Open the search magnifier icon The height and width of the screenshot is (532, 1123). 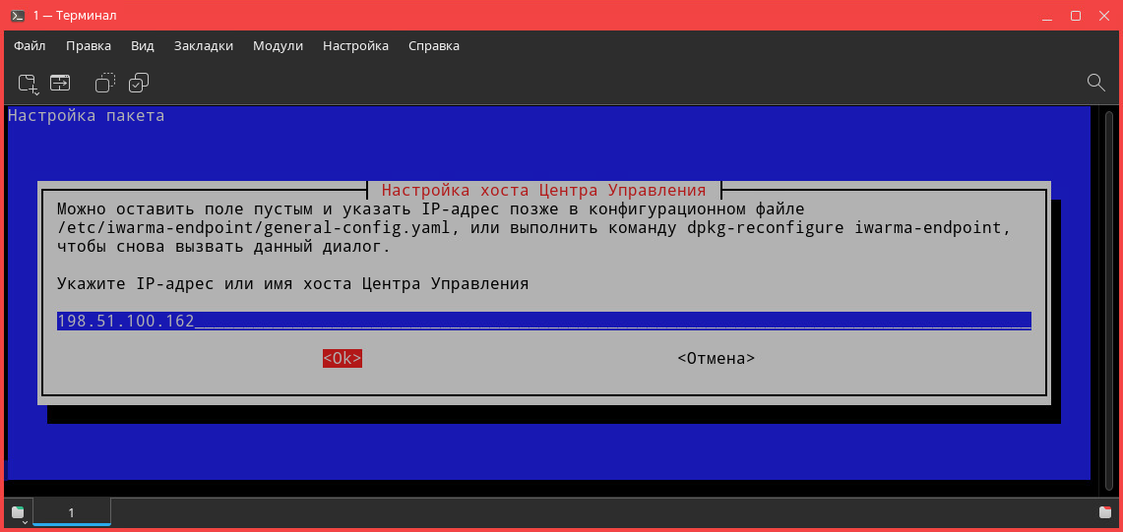tap(1095, 83)
